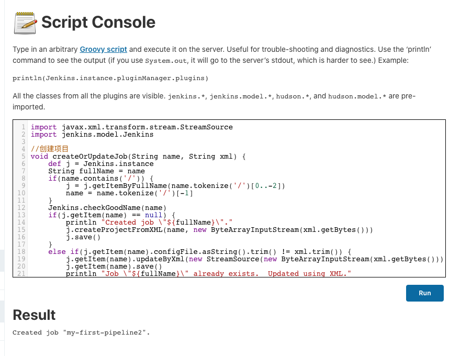Click the Script Console page heading
This screenshot has width=449, height=356.
[x=98, y=23]
